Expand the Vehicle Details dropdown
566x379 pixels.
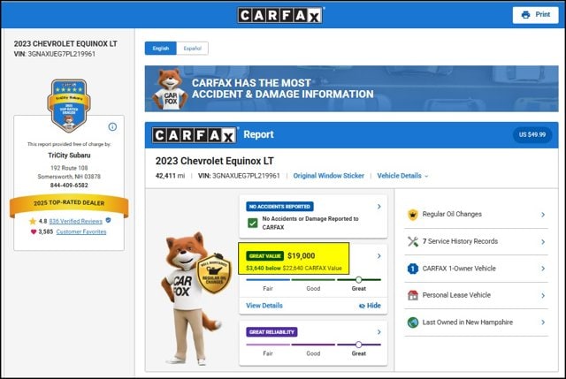coord(402,176)
